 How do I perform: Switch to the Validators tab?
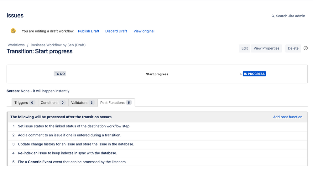pos(83,103)
